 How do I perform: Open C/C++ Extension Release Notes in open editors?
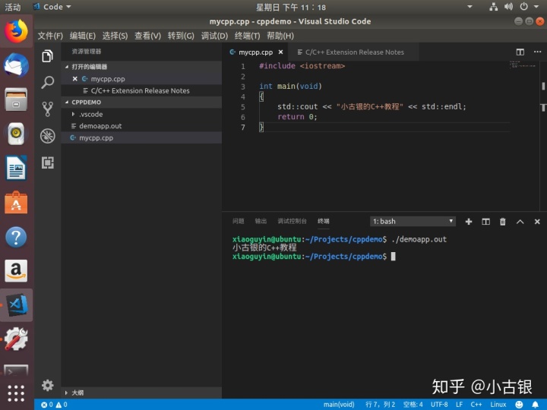[141, 90]
